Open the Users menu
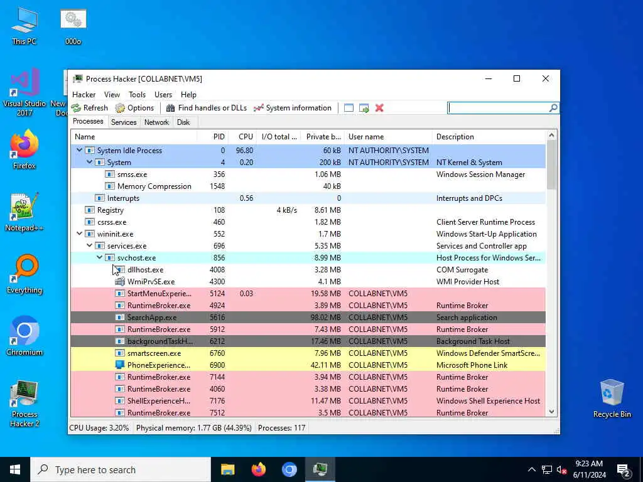Screen dimensions: 643x482 (163, 95)
